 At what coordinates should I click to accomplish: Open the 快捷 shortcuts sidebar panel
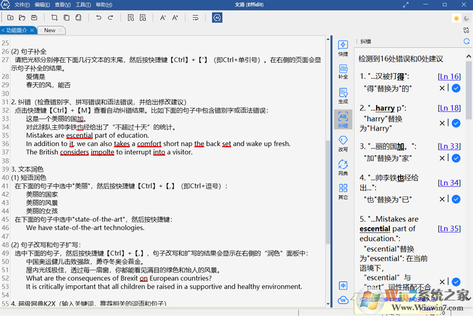pyautogui.click(x=343, y=48)
